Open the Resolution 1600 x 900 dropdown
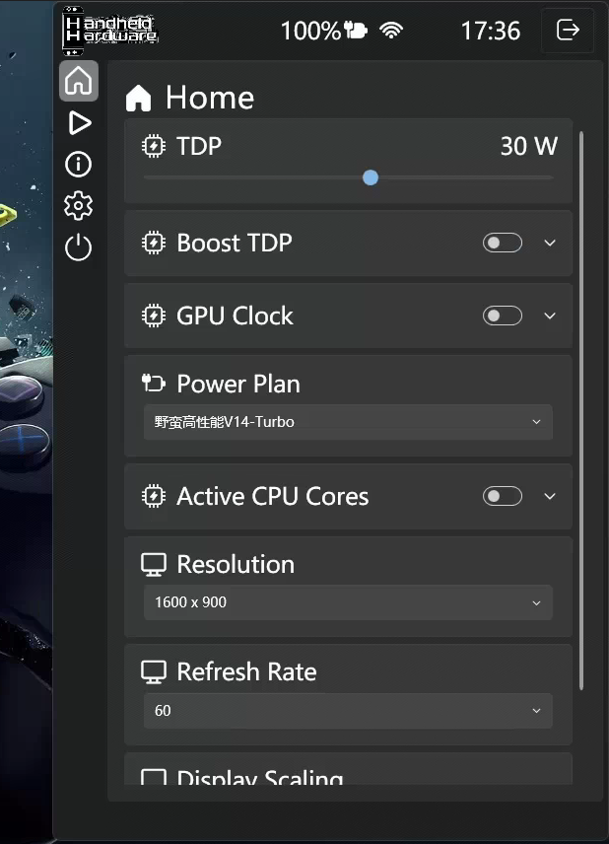609x844 pixels. (348, 602)
